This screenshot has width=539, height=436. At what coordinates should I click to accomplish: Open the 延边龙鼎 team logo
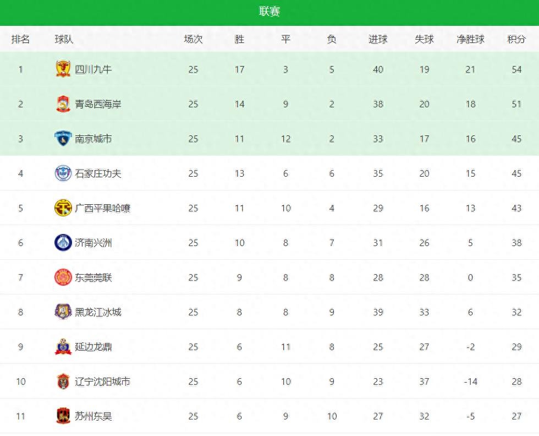[x=63, y=347]
